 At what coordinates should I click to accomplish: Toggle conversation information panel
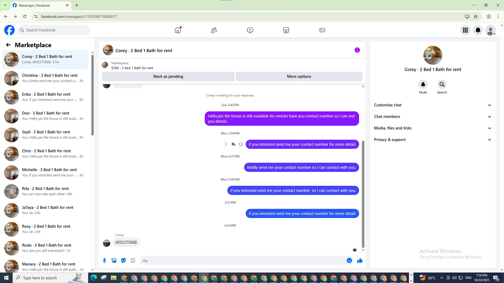point(357,50)
